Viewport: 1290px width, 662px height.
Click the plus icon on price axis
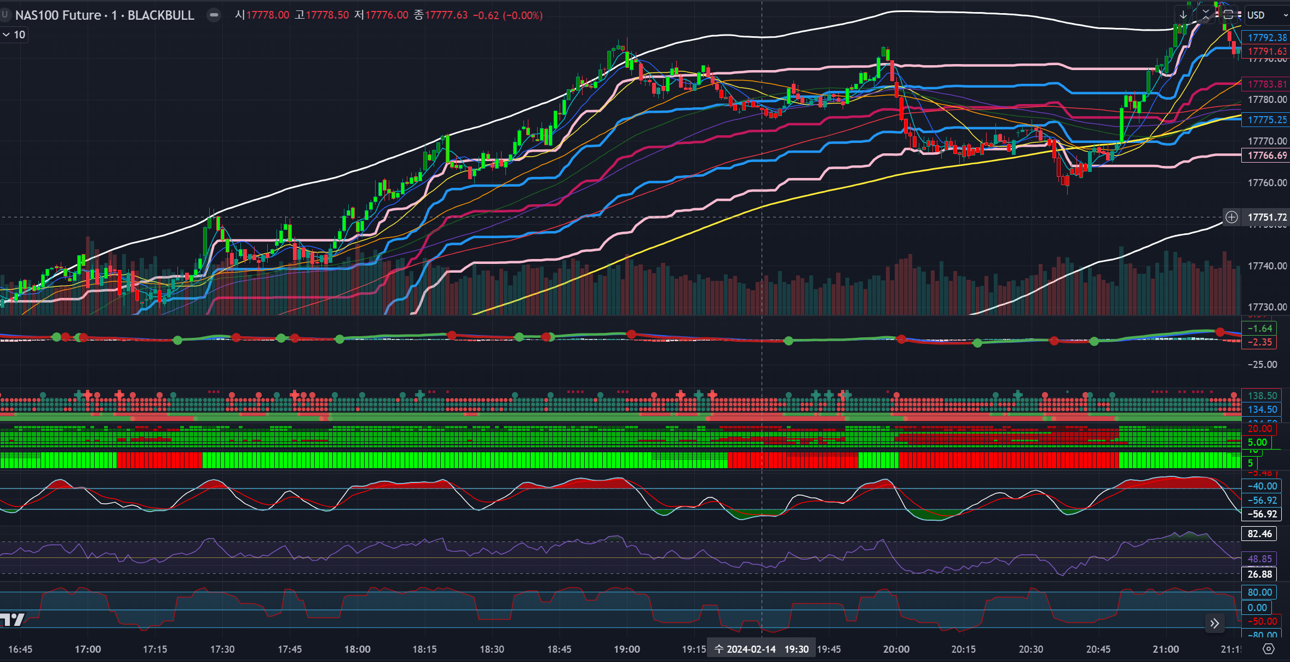(1231, 217)
